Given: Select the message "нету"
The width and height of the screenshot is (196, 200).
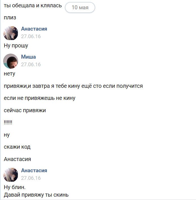Looking at the screenshot, I should pos(10,74).
